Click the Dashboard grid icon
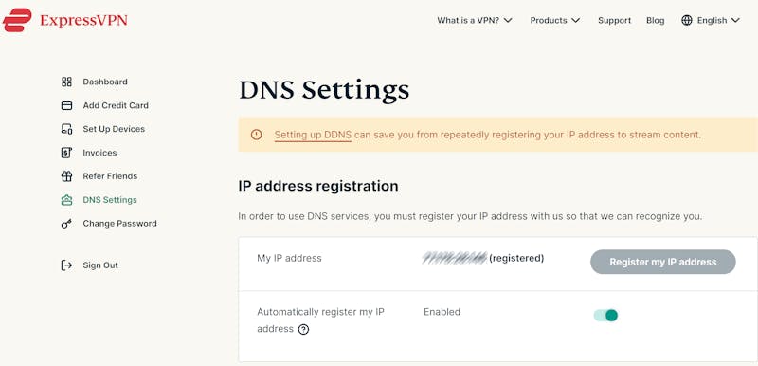 (x=66, y=82)
